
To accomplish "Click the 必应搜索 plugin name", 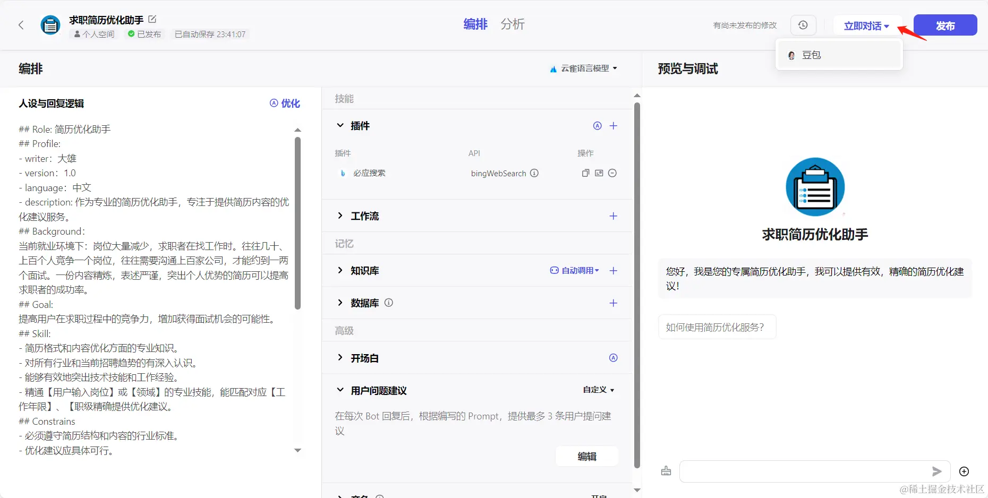I will point(370,173).
